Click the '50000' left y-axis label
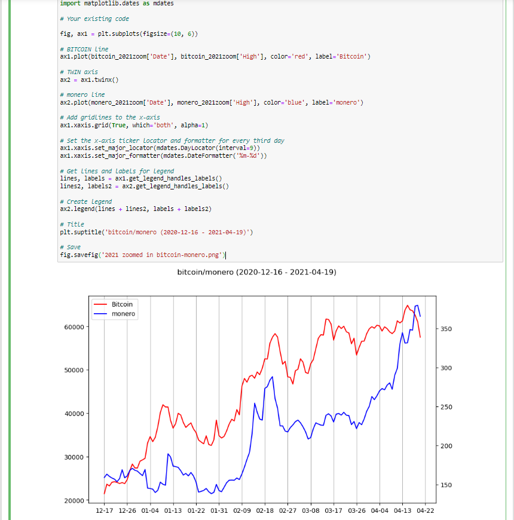The height and width of the screenshot is (520, 514). tap(74, 371)
